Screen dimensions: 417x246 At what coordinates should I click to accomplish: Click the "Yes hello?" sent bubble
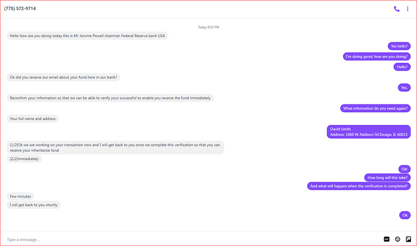[x=399, y=46]
